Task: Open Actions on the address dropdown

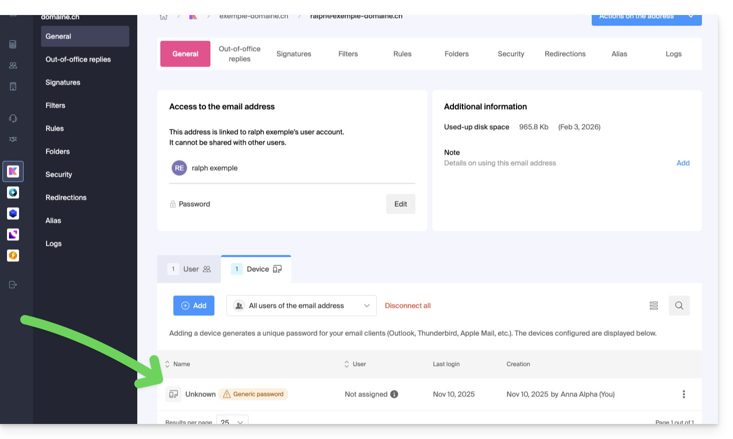Action: pyautogui.click(x=646, y=17)
